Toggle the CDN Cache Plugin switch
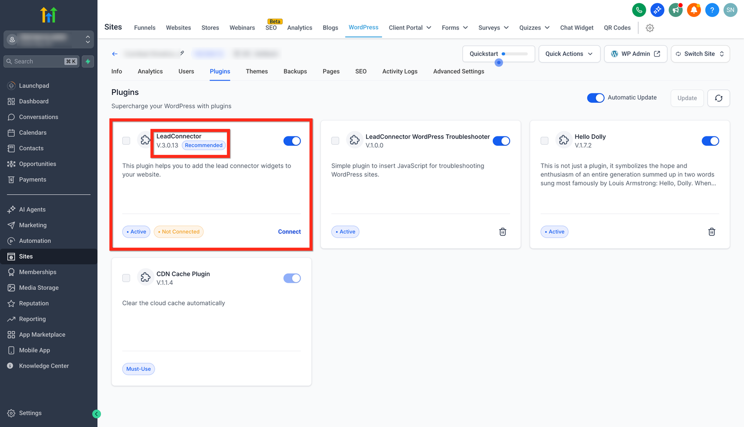744x427 pixels. coord(292,278)
